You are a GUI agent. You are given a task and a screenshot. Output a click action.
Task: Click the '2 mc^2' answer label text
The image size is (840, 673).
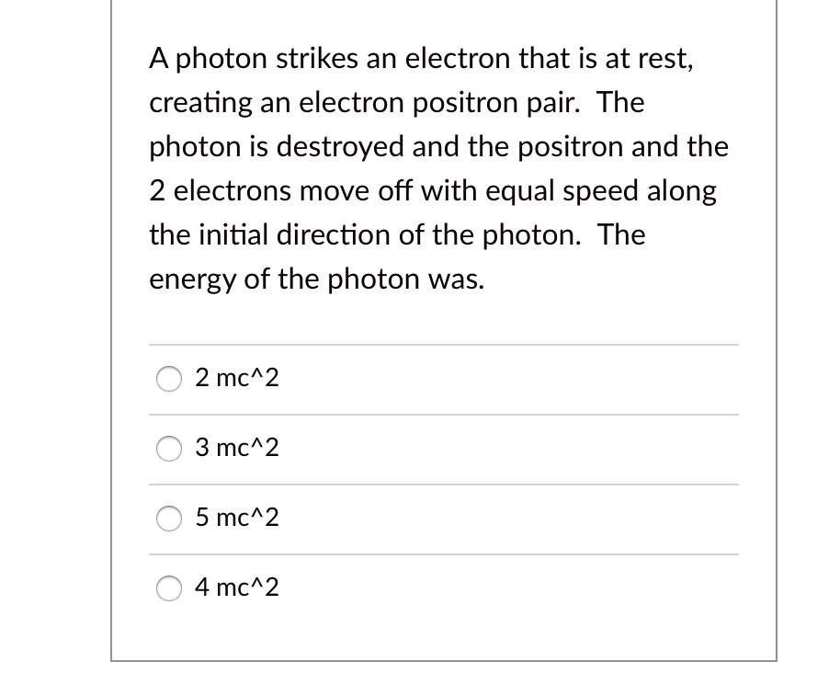coord(237,377)
